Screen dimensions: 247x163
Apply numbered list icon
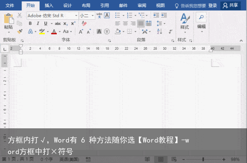[x=130, y=15]
